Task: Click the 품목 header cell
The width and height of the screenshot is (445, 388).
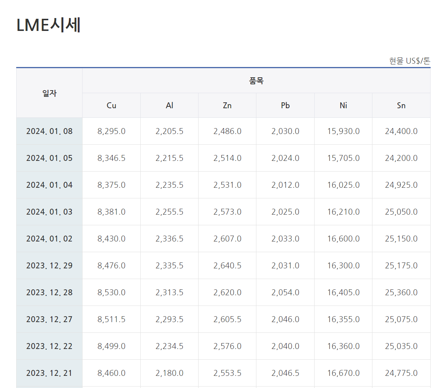Action: 256,81
